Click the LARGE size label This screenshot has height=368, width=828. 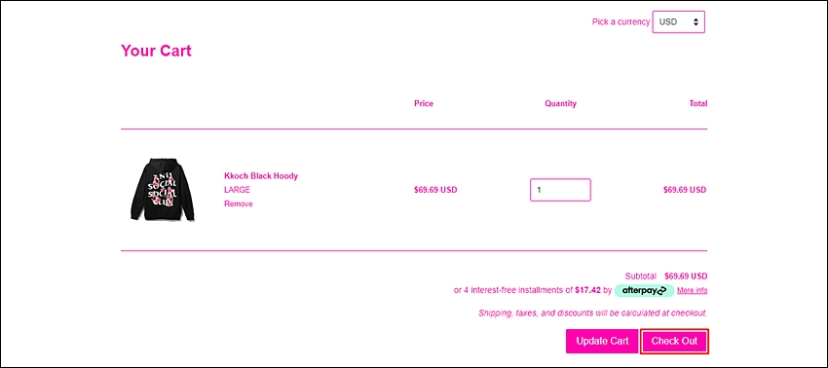click(237, 190)
